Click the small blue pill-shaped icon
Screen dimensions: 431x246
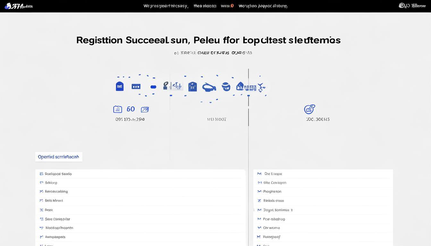pos(153,87)
